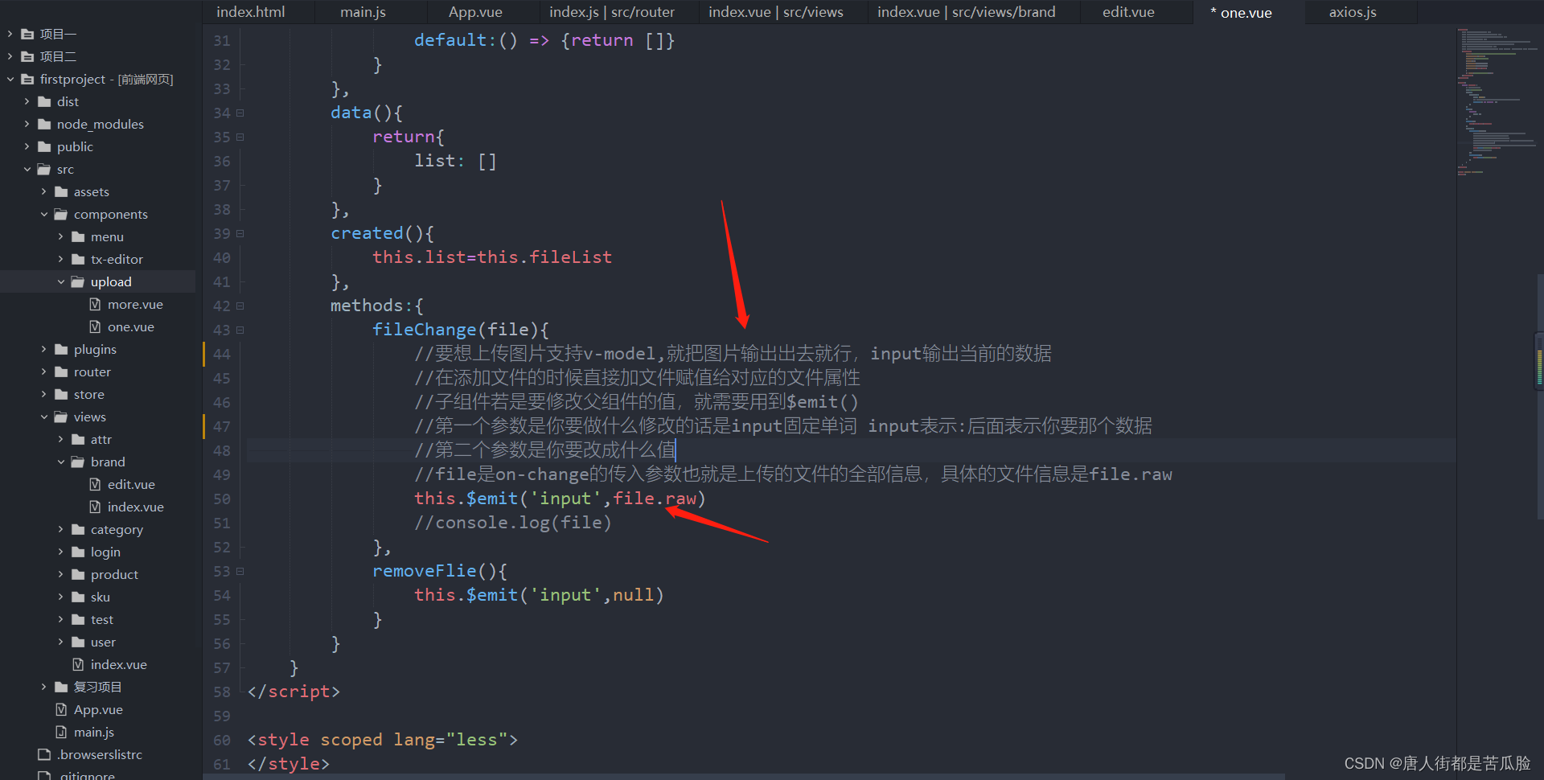Click line number 48 in gutter
Screen dimensions: 1544x780
(x=222, y=451)
